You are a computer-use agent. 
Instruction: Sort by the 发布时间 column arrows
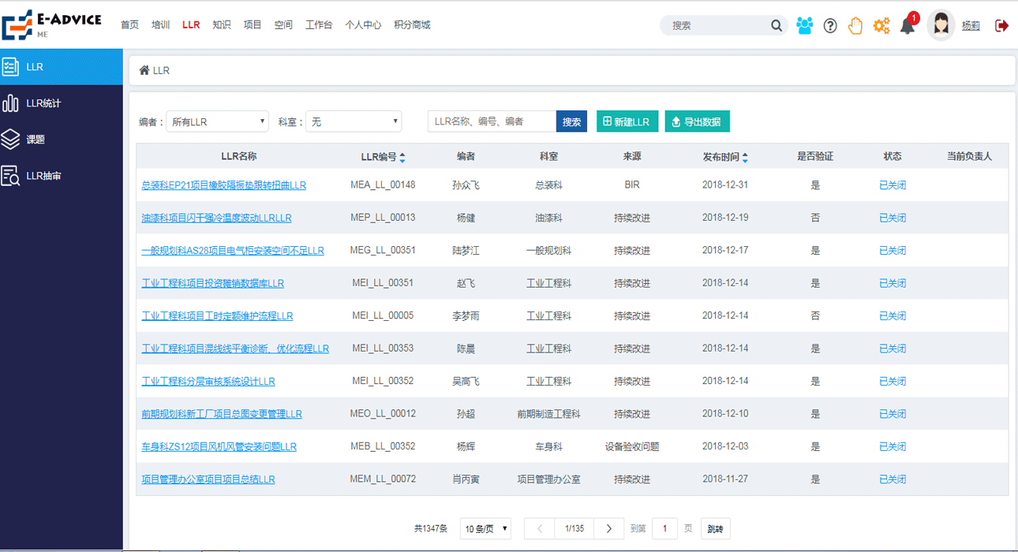744,156
